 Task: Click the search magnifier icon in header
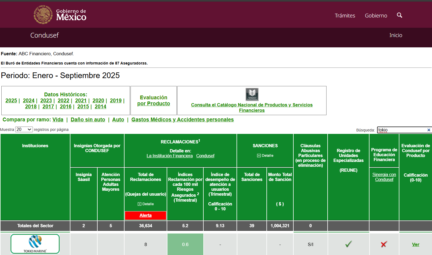coord(399,15)
